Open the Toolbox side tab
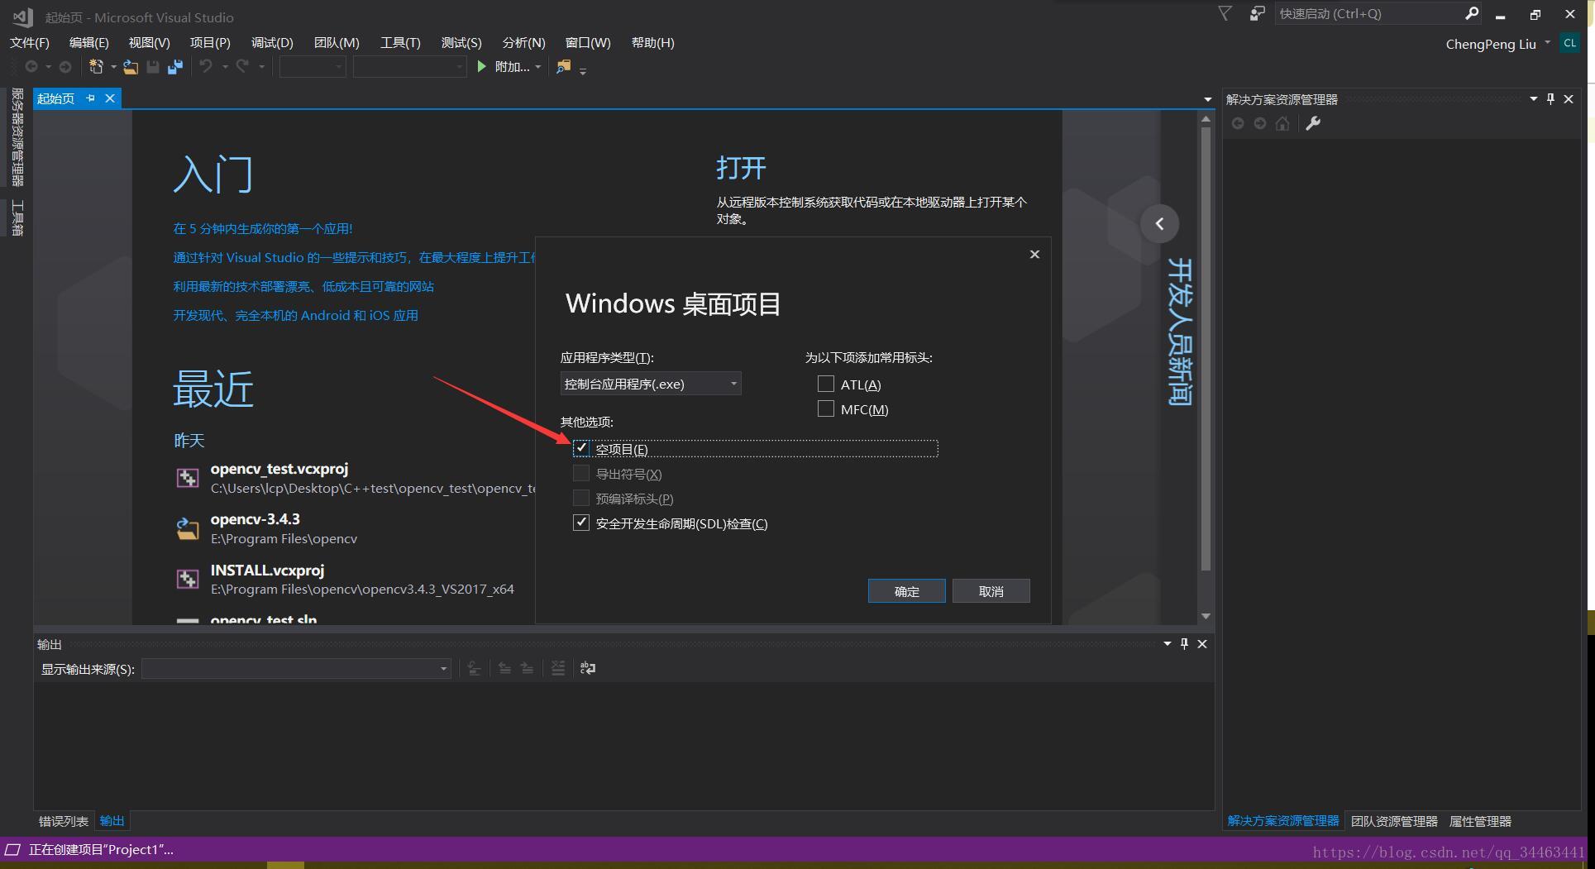 point(17,217)
